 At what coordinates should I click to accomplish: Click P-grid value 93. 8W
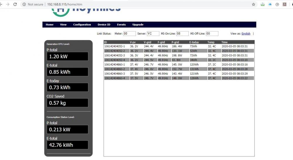click(x=176, y=60)
